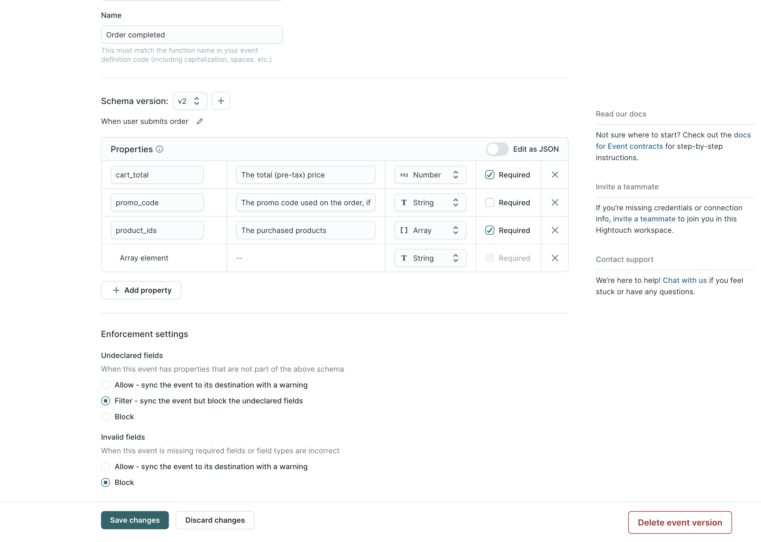This screenshot has width=761, height=542.
Task: Select Filter undeclared fields radio button
Action: 106,401
